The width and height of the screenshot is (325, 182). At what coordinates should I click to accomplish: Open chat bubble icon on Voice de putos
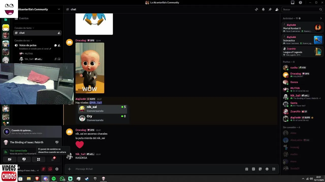coord(55,45)
